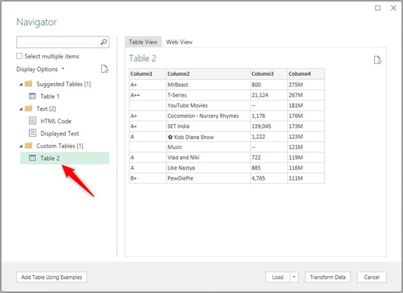Image resolution: width=403 pixels, height=293 pixels.
Task: Click the HTML Code document icon
Action: tap(32, 121)
